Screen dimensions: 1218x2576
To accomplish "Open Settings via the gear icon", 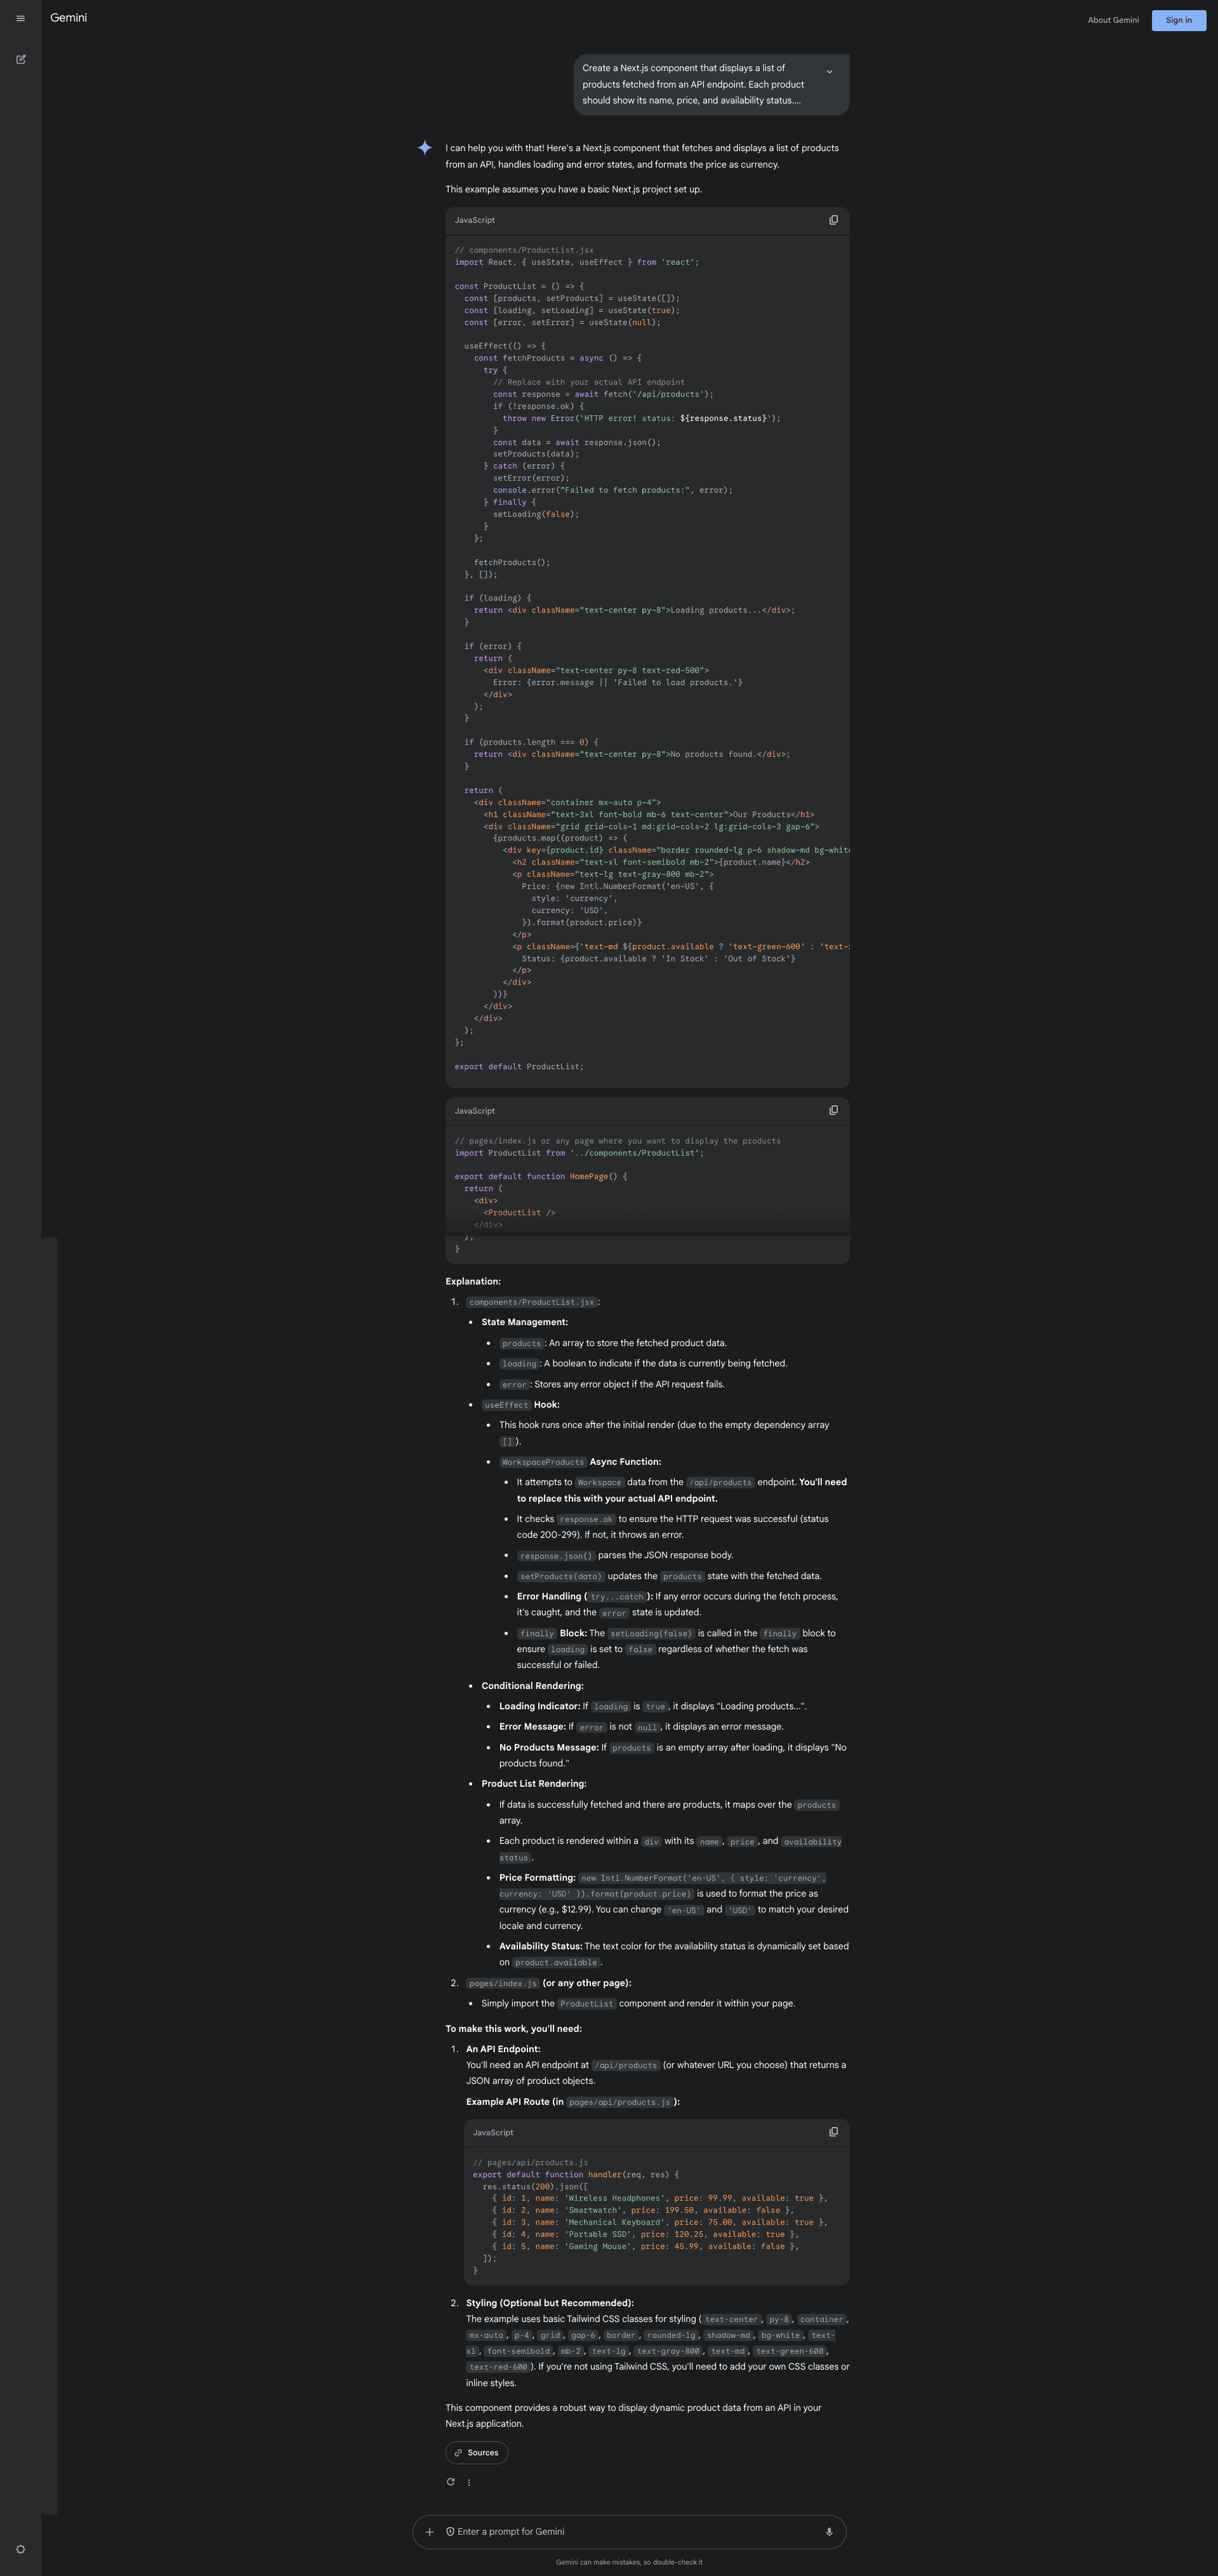I will tap(20, 2549).
